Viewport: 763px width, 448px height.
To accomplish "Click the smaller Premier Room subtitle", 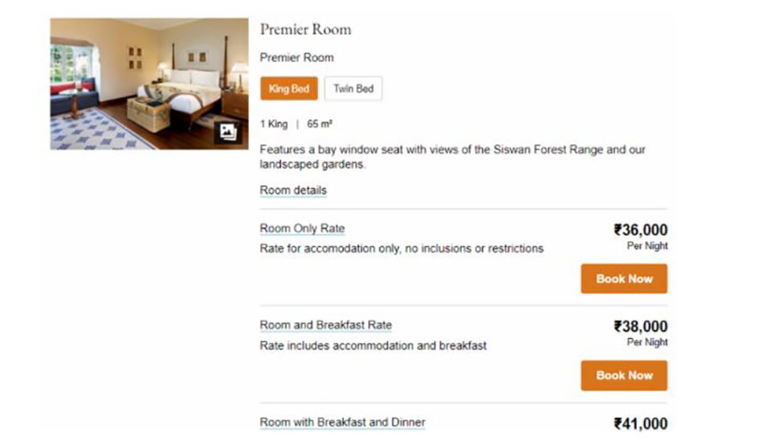I will click(296, 58).
